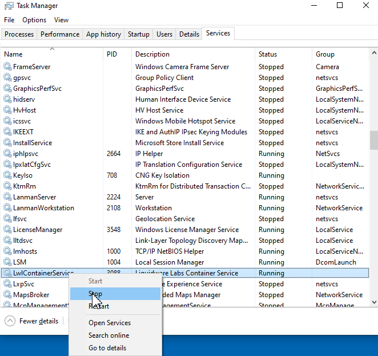Click the hidserv service gear icon

click(x=7, y=99)
